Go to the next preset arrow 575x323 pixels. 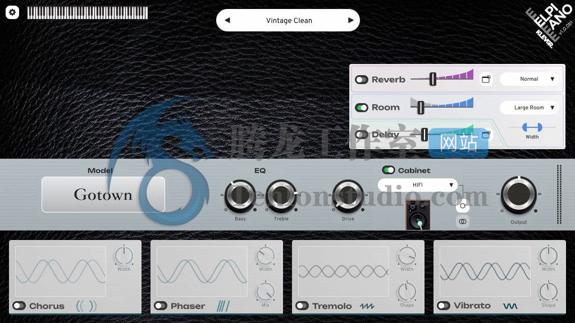pyautogui.click(x=350, y=20)
